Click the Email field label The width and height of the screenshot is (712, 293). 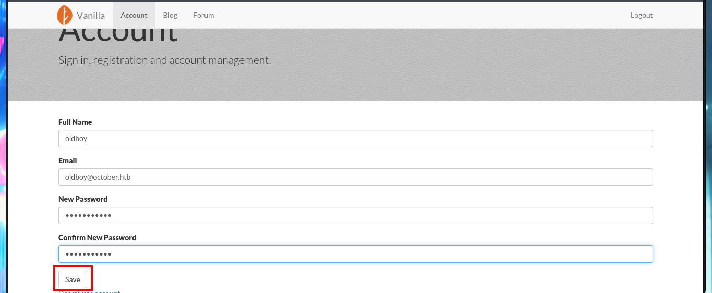pos(68,161)
